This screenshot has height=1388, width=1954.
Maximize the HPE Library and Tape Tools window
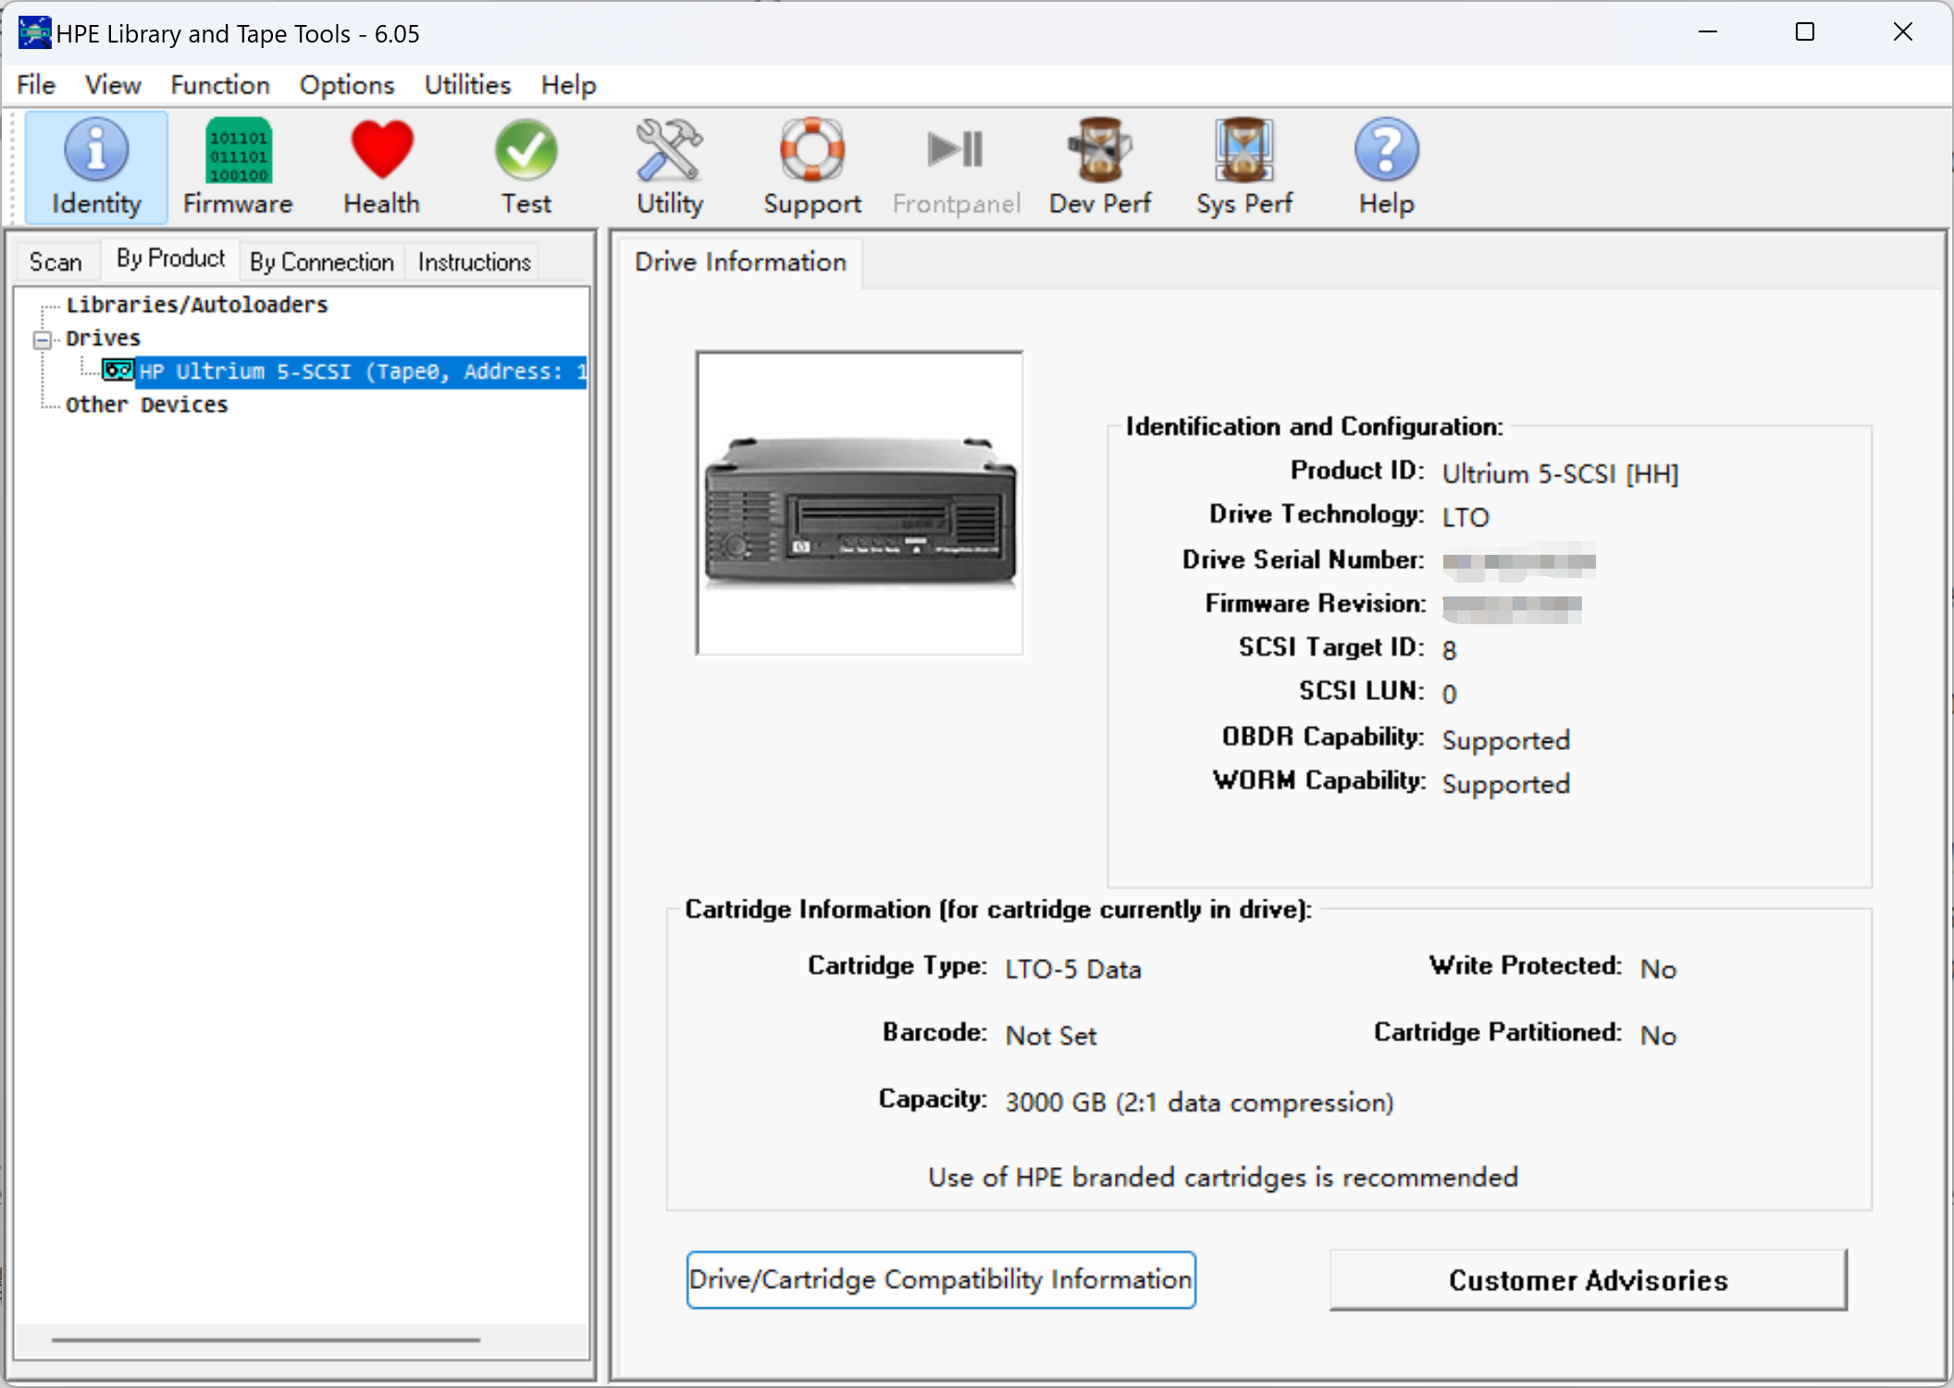pos(1804,32)
